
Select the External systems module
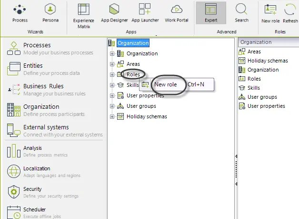click(55, 131)
